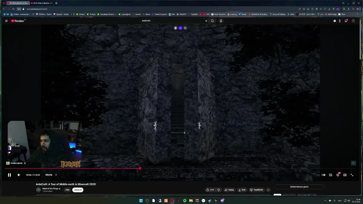The width and height of the screenshot is (363, 204).
Task: Mute the video with the speaker icon
Action: pyautogui.click(x=19, y=175)
